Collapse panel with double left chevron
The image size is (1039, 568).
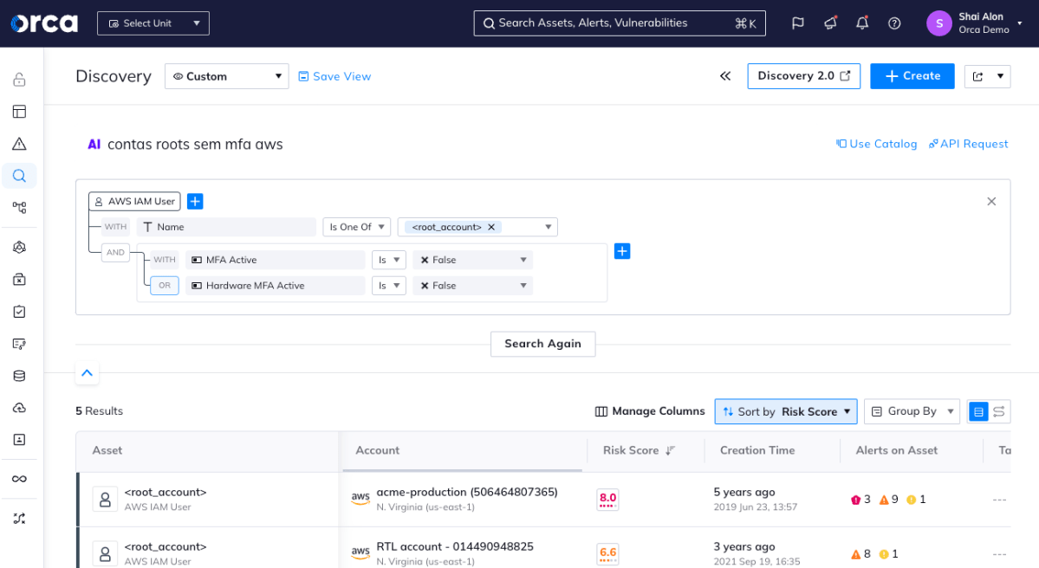pyautogui.click(x=725, y=76)
